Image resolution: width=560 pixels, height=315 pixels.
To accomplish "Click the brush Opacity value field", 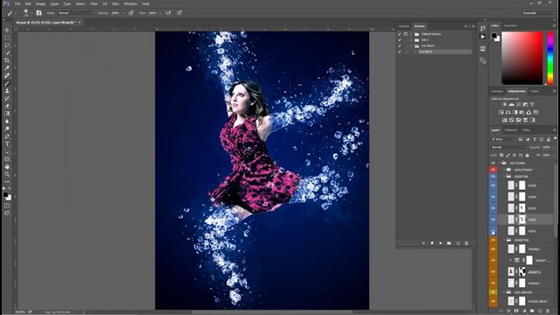I will point(115,13).
